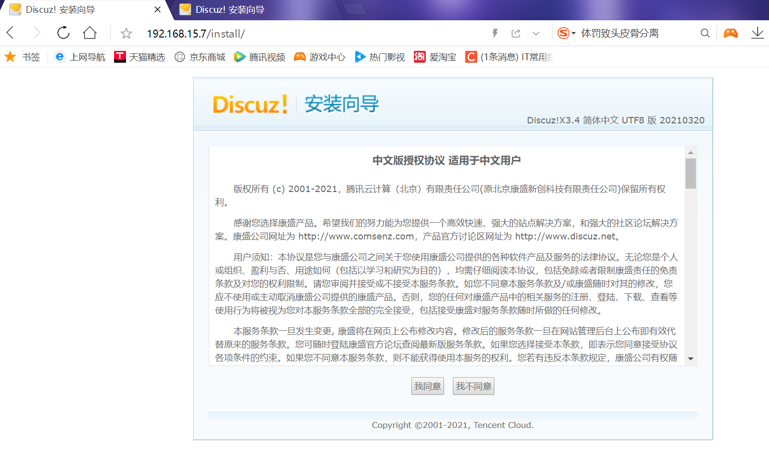
Task: Click the share icon in address bar
Action: pyautogui.click(x=516, y=33)
